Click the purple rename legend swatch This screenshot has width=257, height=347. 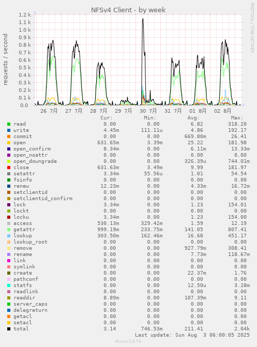tap(9, 254)
